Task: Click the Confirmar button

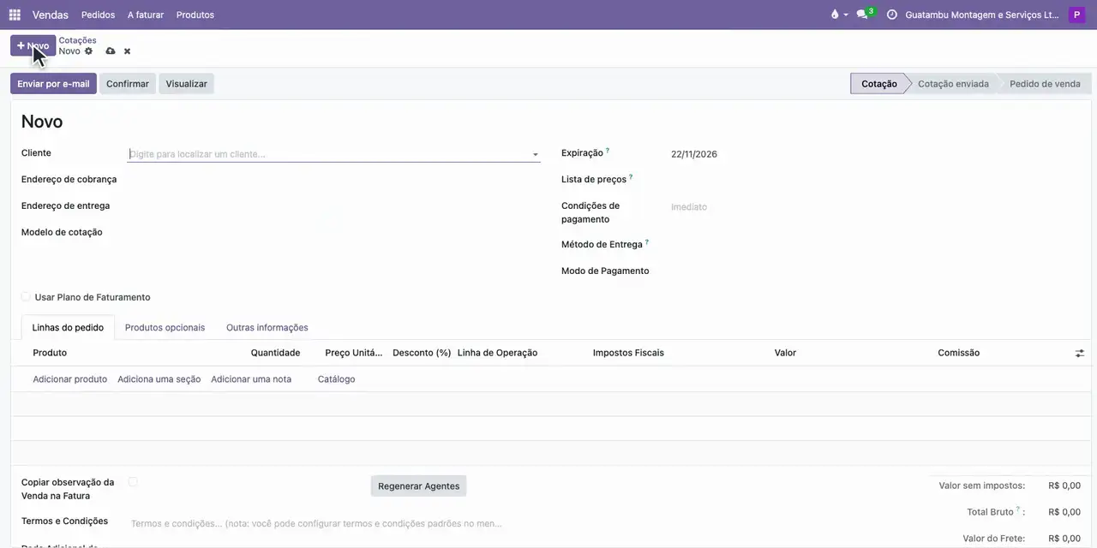Action: [x=128, y=84]
